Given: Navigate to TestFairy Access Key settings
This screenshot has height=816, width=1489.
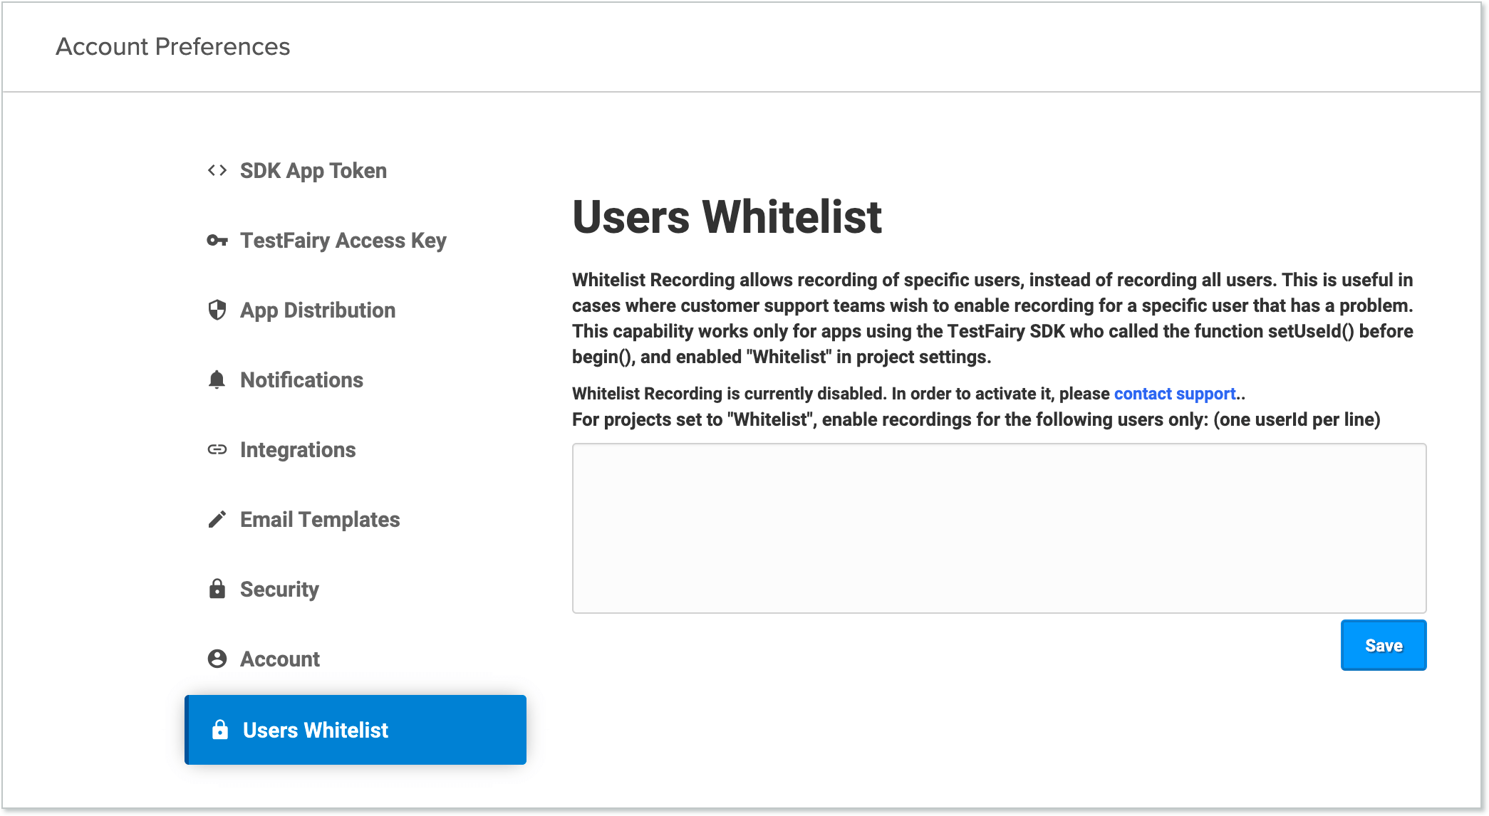Looking at the screenshot, I should click(x=343, y=240).
